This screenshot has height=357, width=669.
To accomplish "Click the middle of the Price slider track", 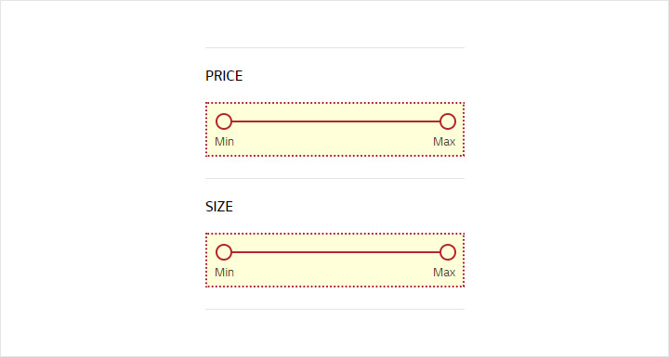I will tap(335, 121).
